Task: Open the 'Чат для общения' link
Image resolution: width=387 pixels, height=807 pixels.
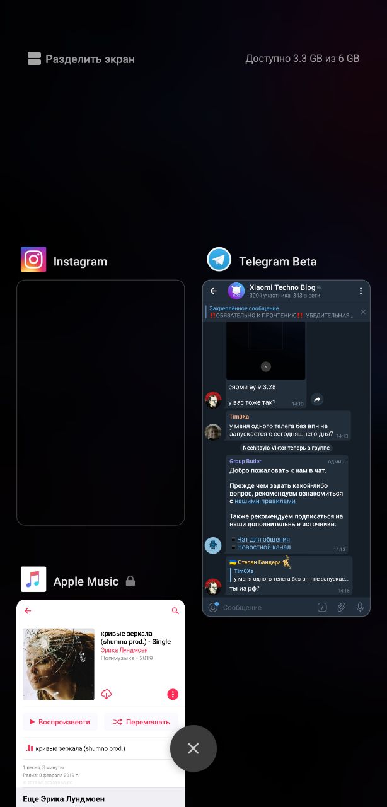Action: (x=263, y=539)
